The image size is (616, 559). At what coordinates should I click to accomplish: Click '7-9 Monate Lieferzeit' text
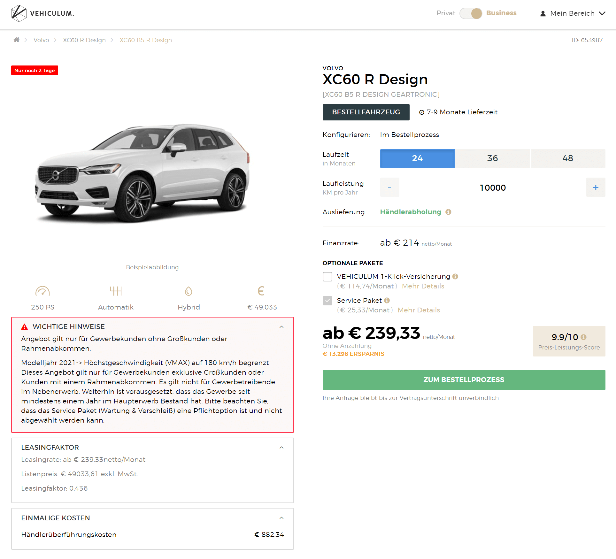(462, 112)
